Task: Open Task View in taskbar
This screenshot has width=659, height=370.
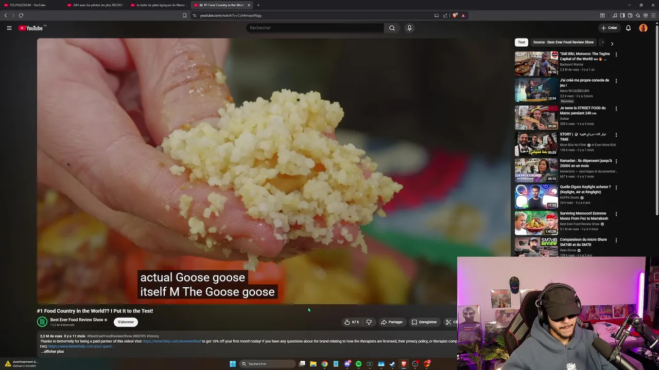Action: tap(302, 364)
